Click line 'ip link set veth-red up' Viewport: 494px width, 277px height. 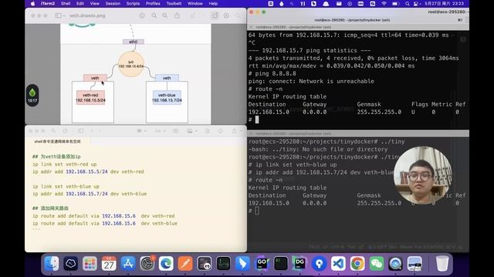click(x=64, y=164)
